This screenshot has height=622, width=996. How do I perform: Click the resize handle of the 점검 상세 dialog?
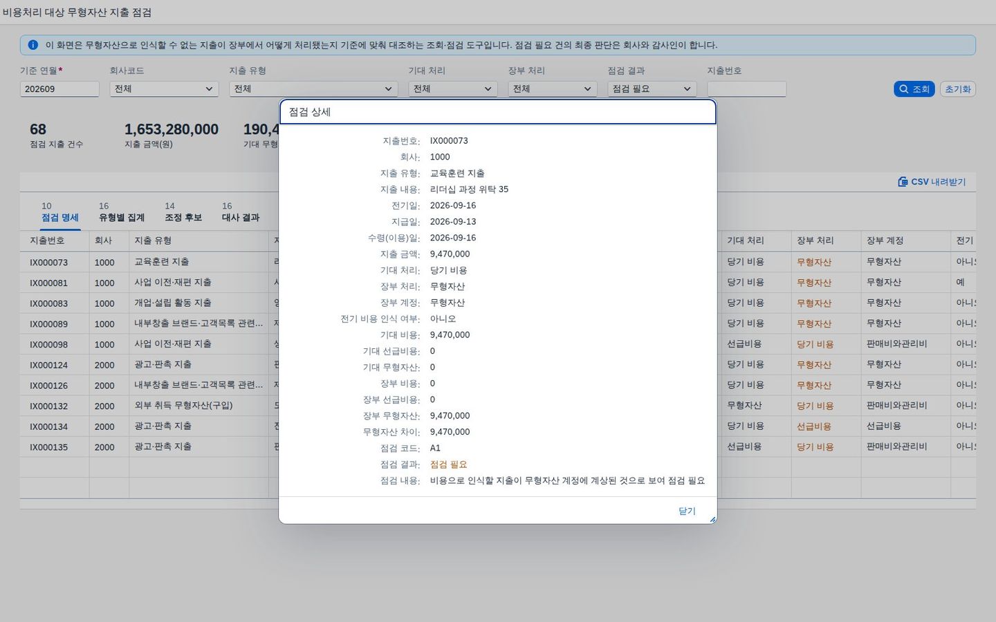712,519
